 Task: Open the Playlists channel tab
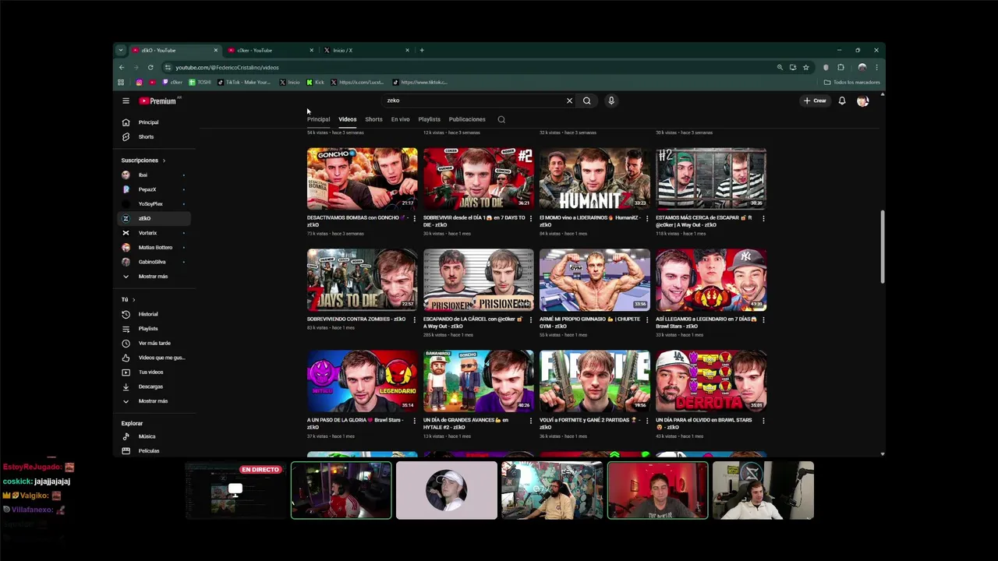click(x=430, y=119)
